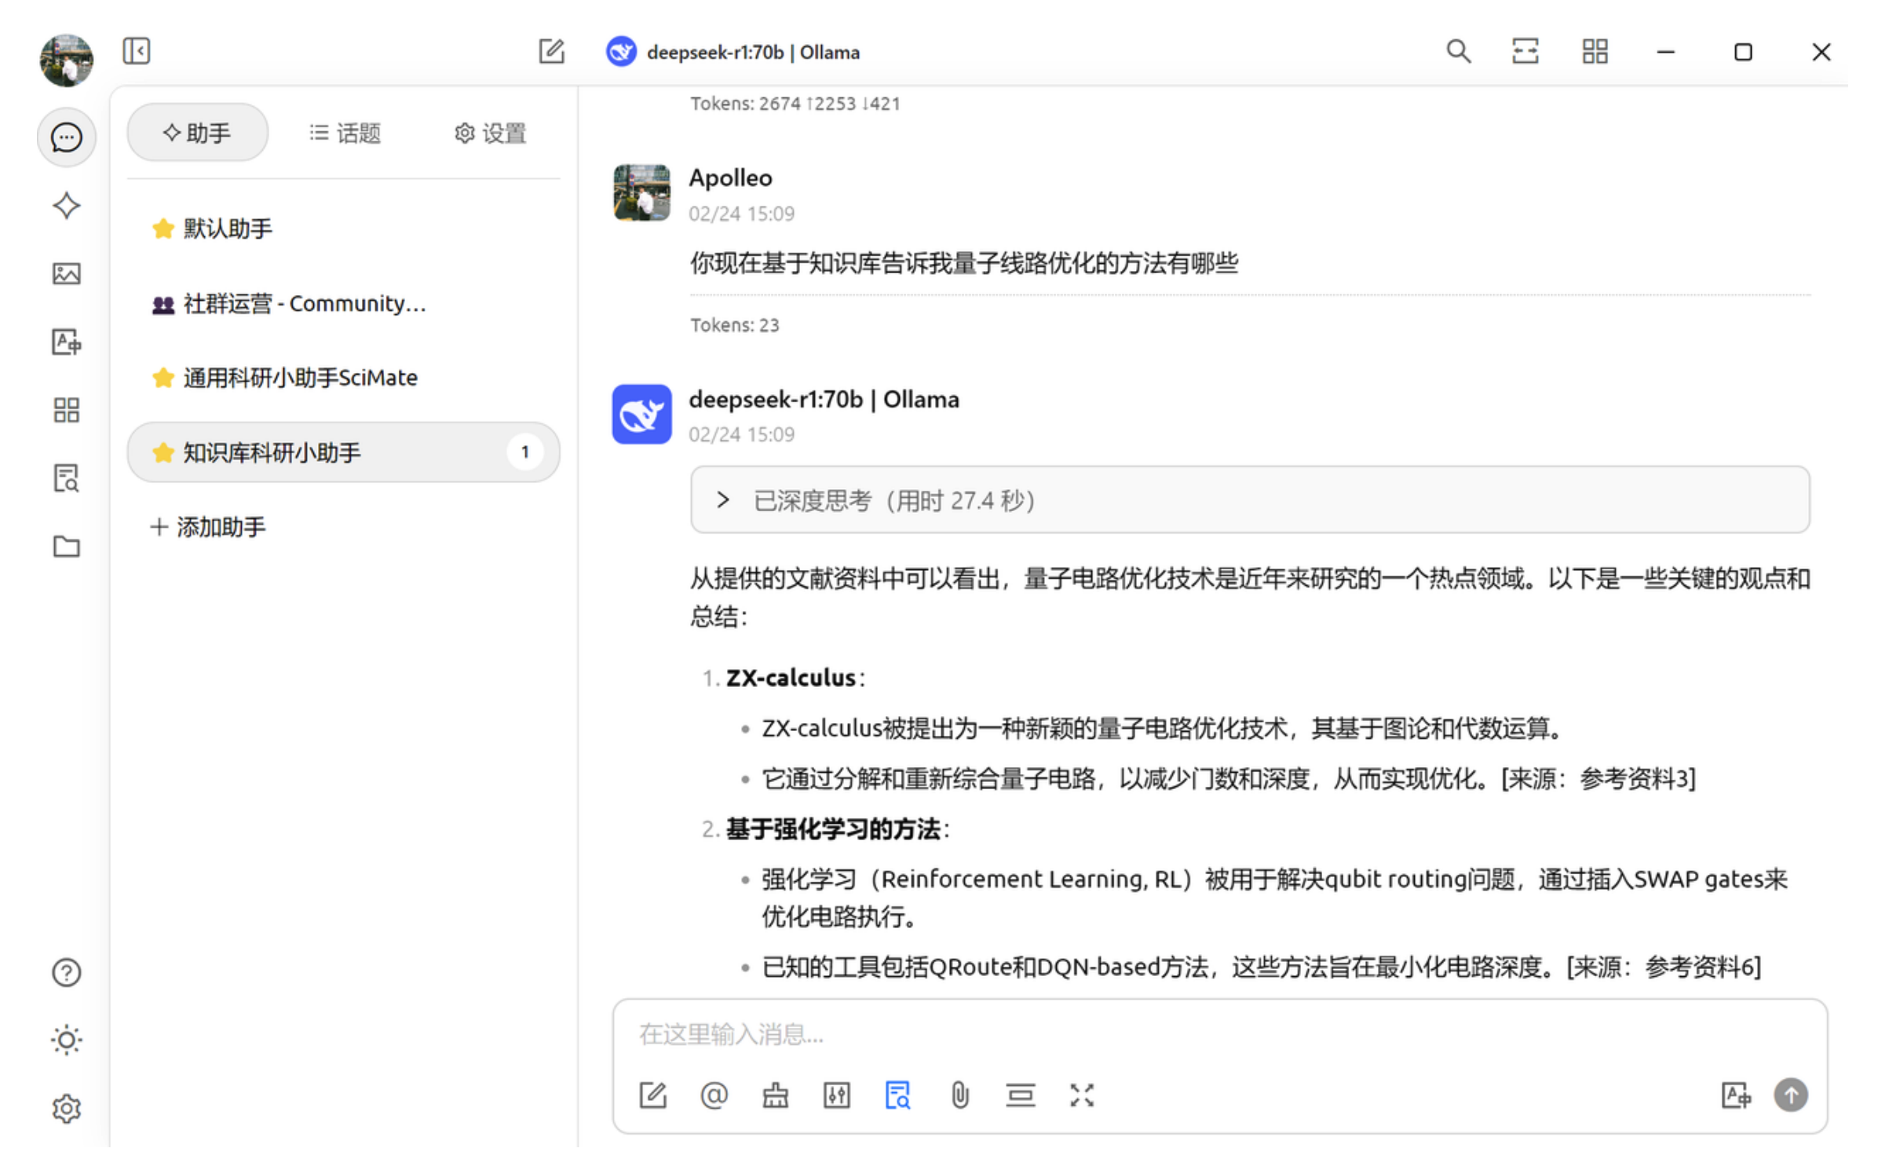Switch to the 话题 tab
The image size is (1878, 1170).
tap(344, 133)
